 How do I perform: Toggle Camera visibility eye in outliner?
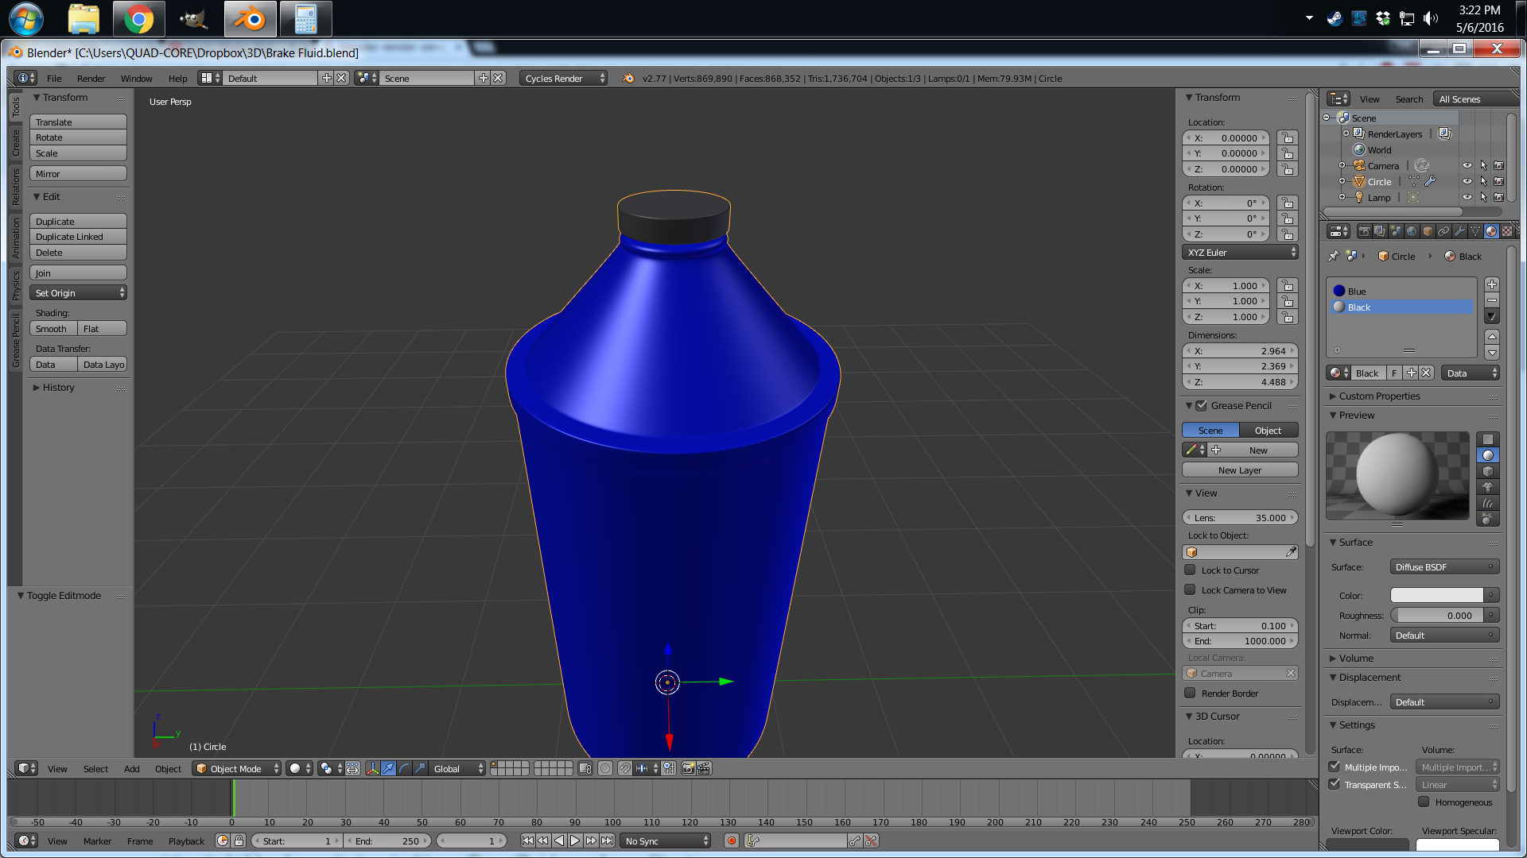(1467, 165)
